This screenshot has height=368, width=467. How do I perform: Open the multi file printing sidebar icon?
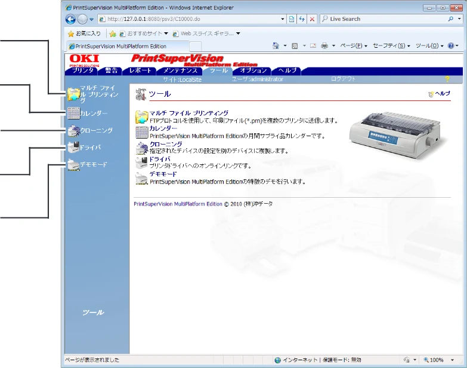click(73, 94)
